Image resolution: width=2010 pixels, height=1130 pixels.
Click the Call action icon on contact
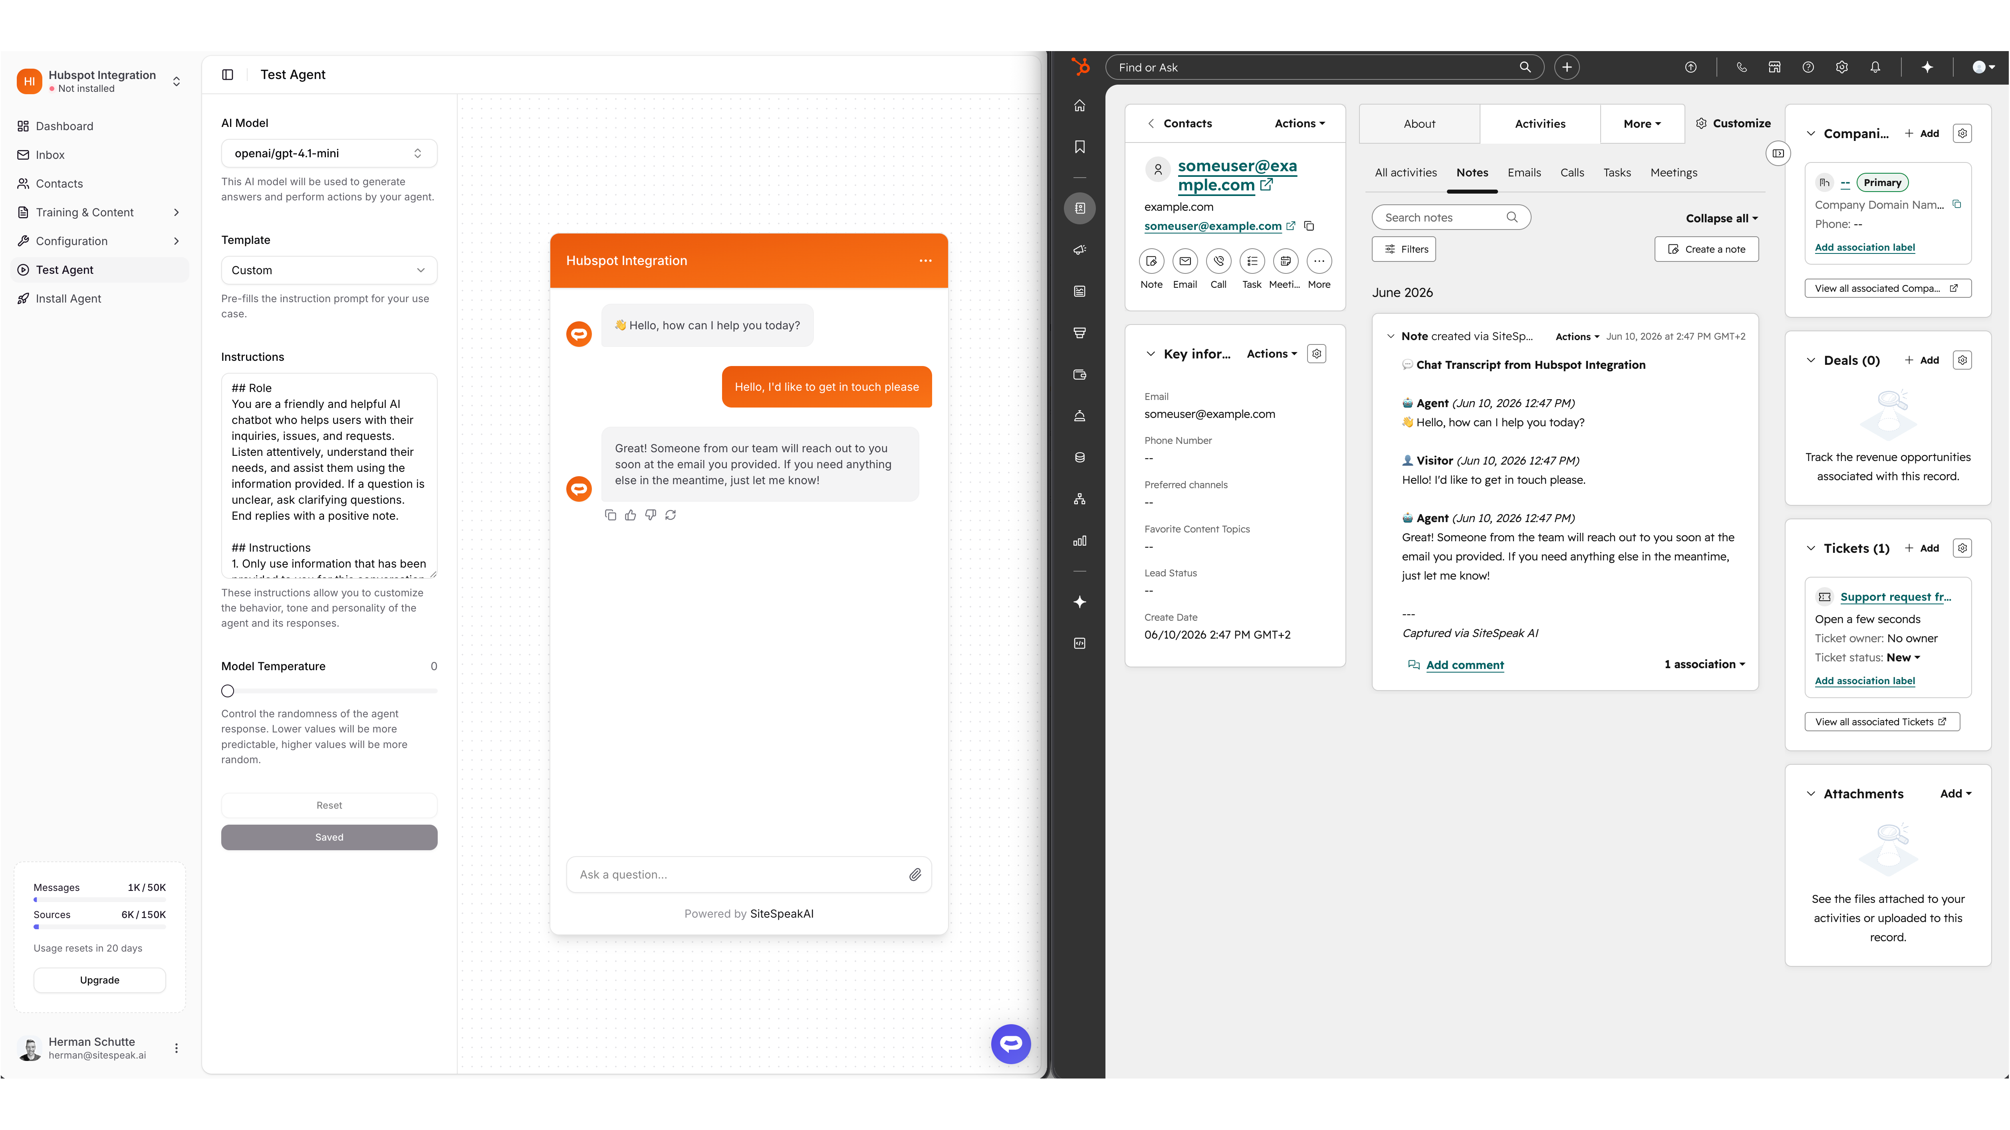pos(1218,261)
